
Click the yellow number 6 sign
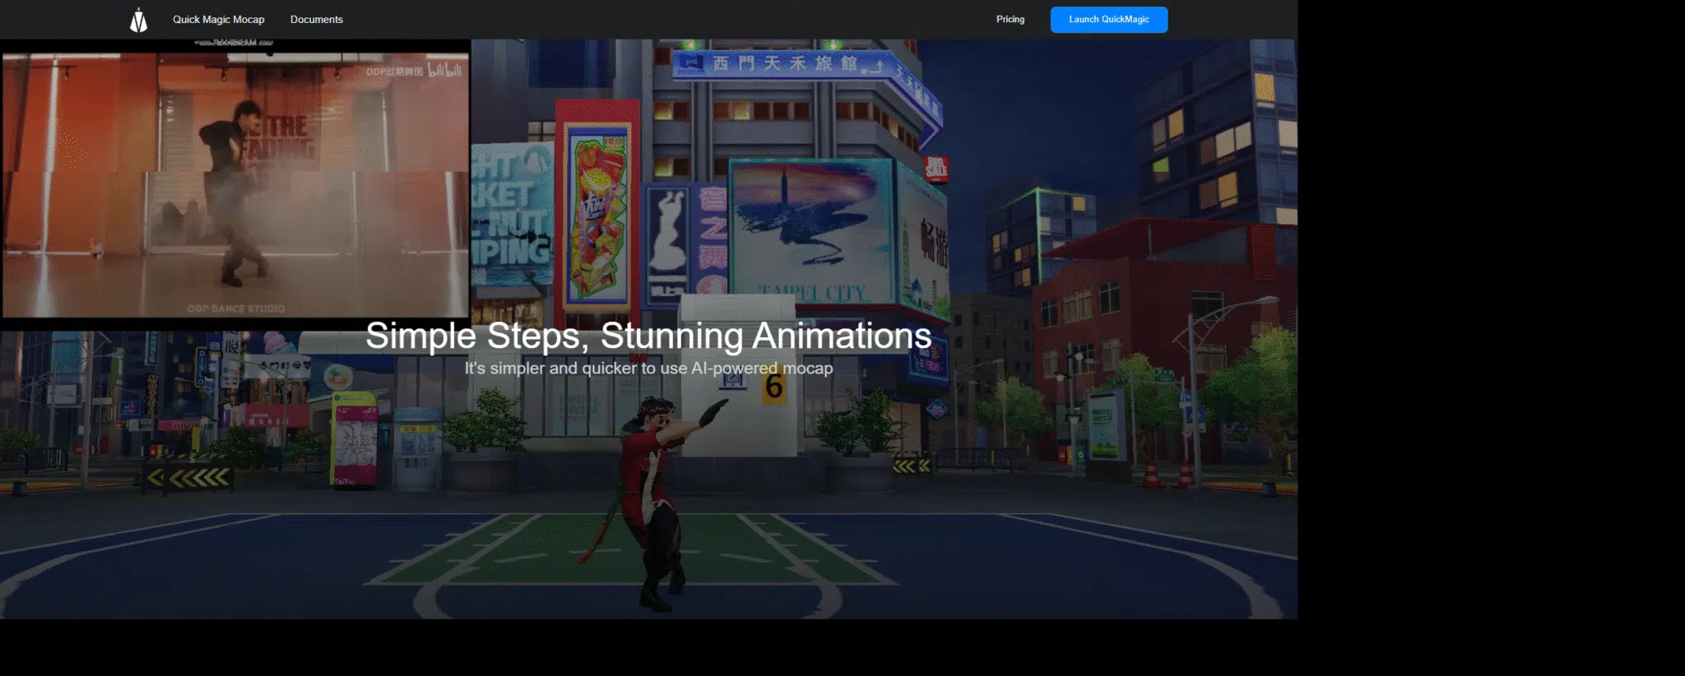point(773,387)
